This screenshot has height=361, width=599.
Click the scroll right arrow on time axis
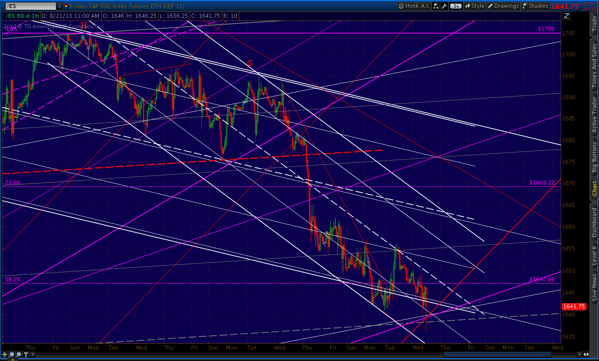[579, 354]
